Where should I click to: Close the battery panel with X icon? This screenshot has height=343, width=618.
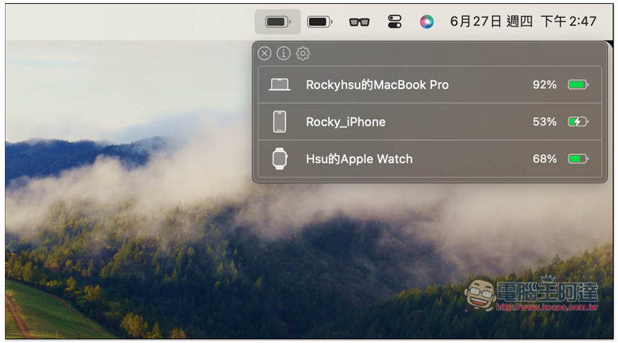(x=265, y=53)
